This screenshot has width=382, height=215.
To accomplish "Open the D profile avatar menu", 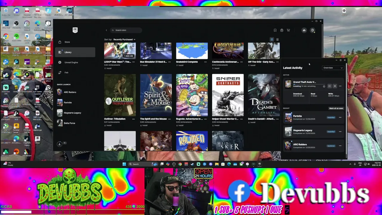I will point(312,30).
